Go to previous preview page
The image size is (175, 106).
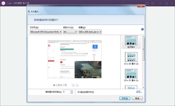coord(73,85)
